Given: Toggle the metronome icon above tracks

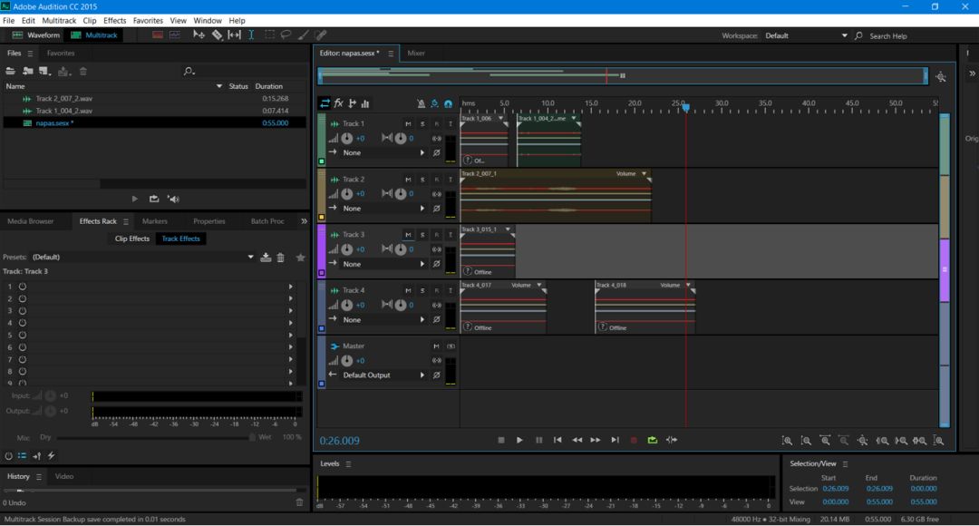Looking at the screenshot, I should [x=421, y=104].
